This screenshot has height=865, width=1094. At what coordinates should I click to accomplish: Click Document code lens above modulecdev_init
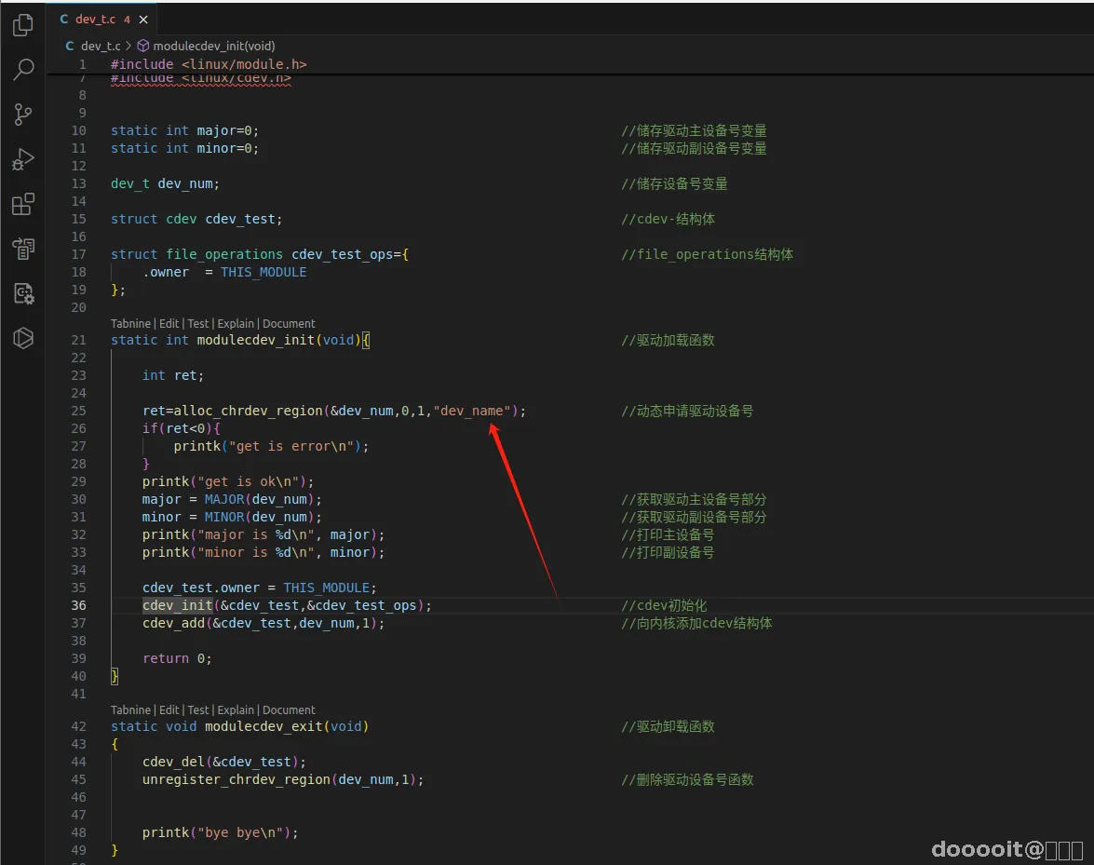point(289,323)
